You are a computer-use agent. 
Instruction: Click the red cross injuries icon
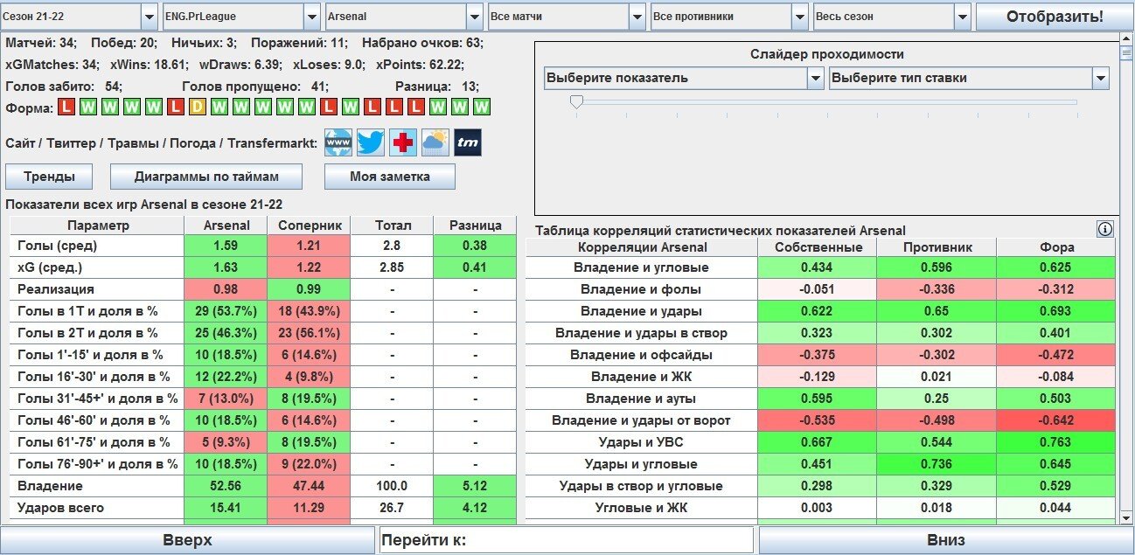click(402, 142)
